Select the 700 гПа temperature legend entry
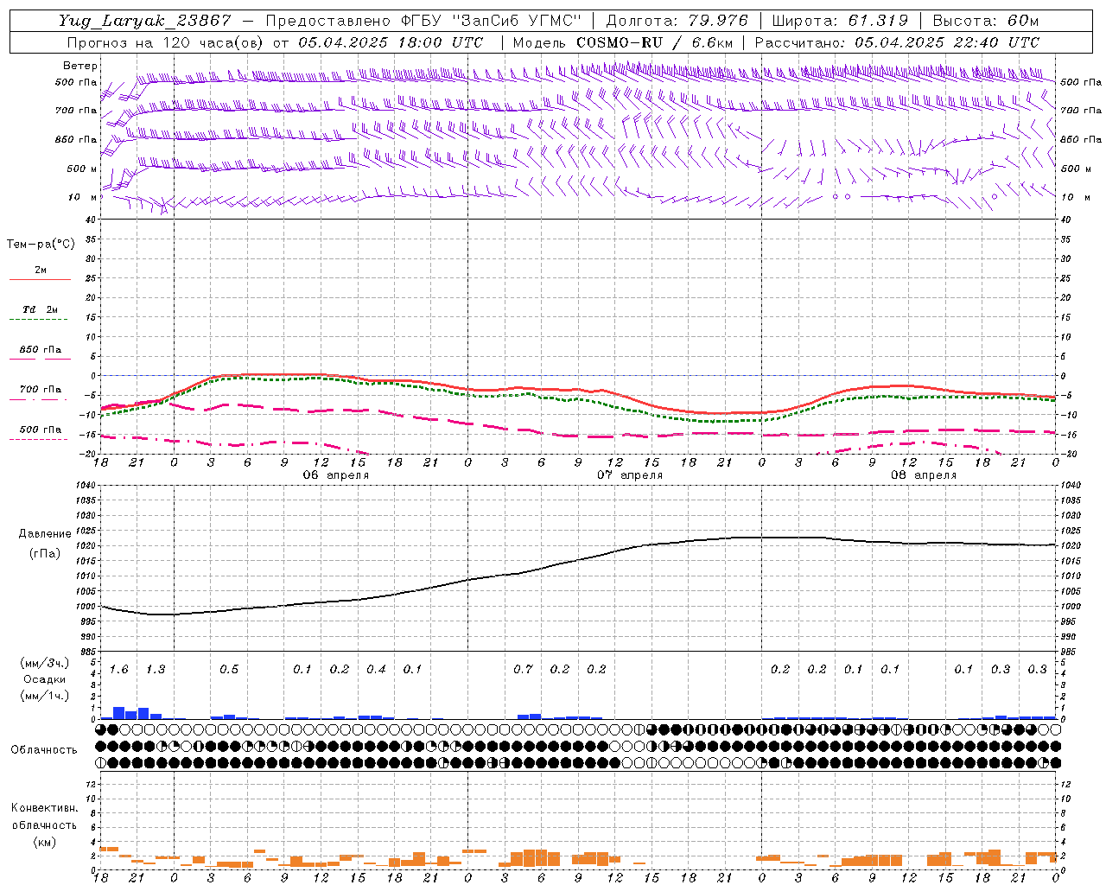 tap(41, 390)
